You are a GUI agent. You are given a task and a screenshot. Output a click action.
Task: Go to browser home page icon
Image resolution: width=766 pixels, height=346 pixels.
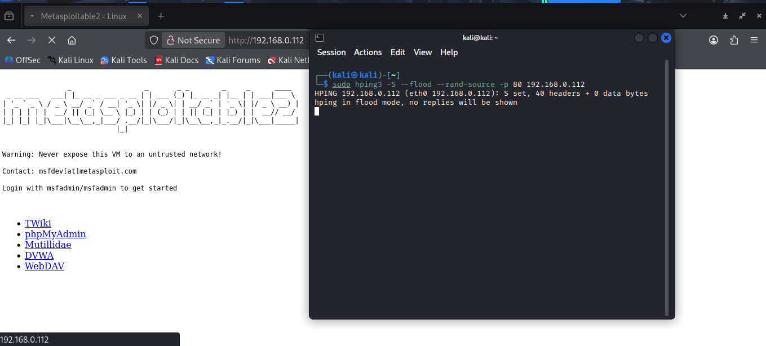click(x=72, y=40)
